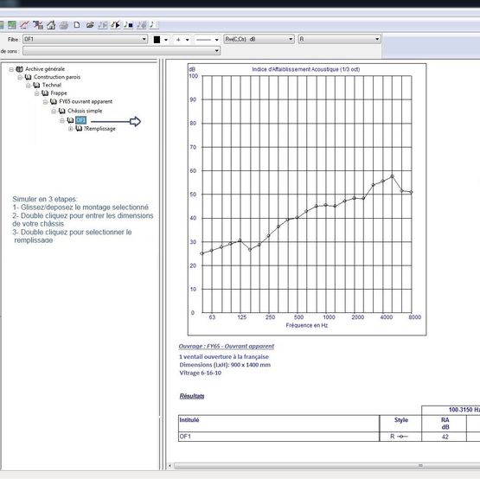Screen dimensions: 480x479
Task: Click the R style cell with line marker
Action: click(x=400, y=437)
